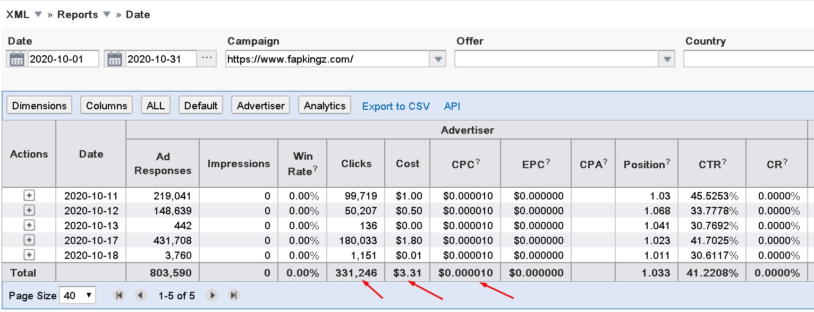Click the Export to CSV link
Viewport: 814px width, 312px height.
pos(396,106)
